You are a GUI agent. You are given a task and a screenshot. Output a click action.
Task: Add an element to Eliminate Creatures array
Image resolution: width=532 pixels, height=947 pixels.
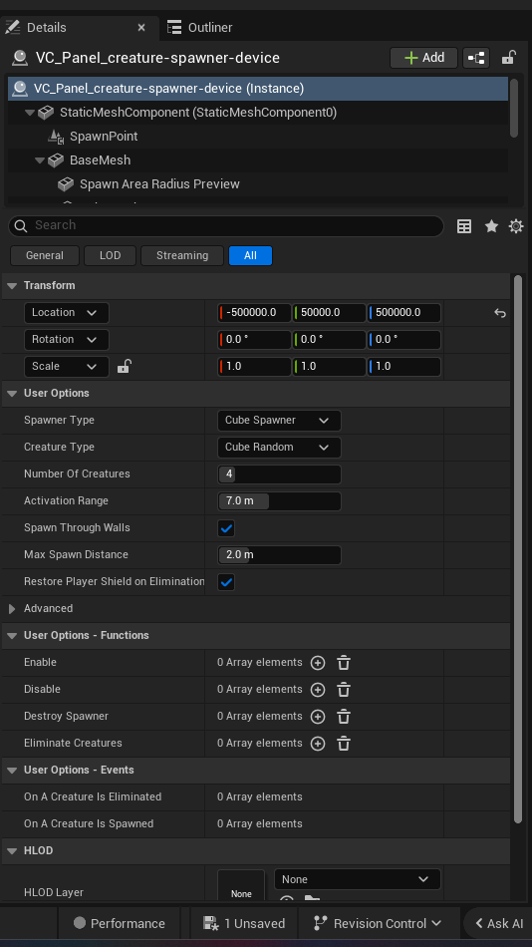click(318, 744)
